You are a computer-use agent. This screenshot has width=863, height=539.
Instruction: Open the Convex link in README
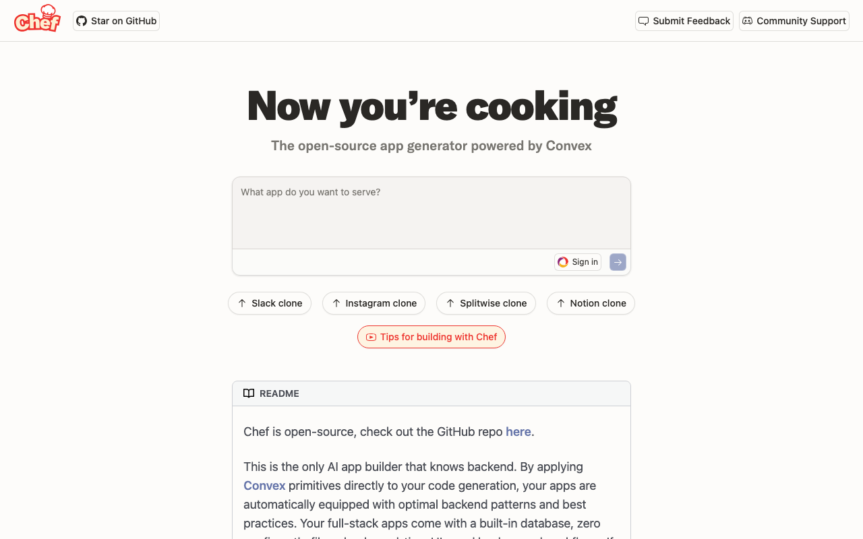coord(264,486)
